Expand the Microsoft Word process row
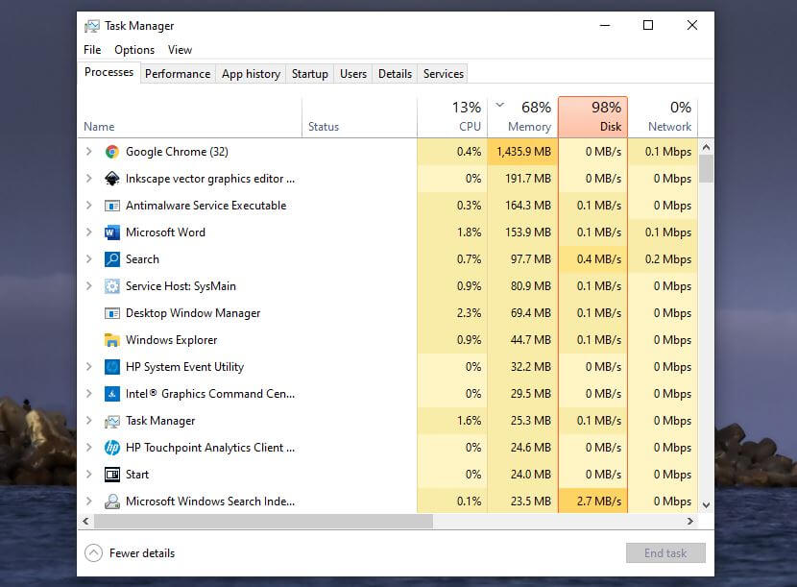Screen dimensions: 797x587 point(89,232)
